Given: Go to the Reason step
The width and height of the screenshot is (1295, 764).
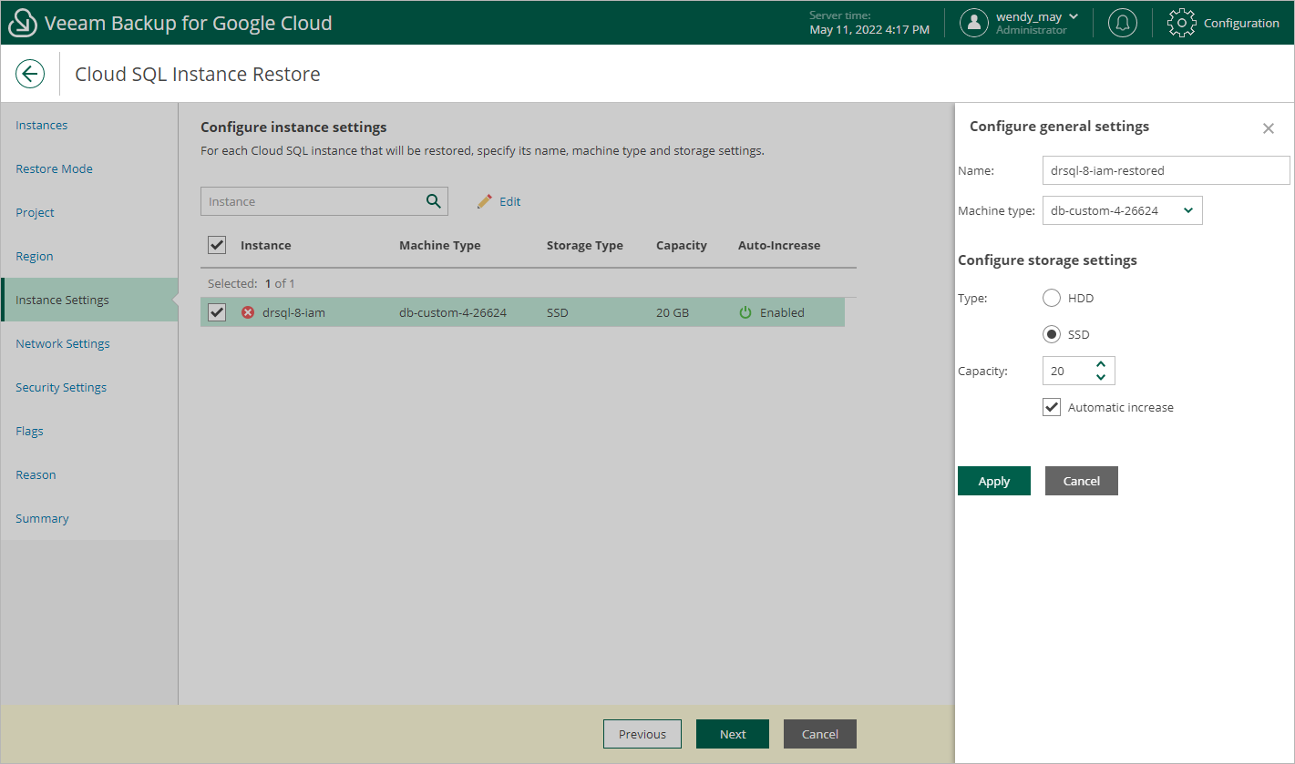Looking at the screenshot, I should click(x=36, y=474).
